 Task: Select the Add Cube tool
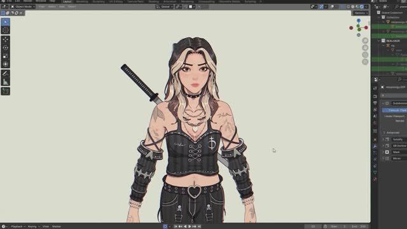point(6,91)
